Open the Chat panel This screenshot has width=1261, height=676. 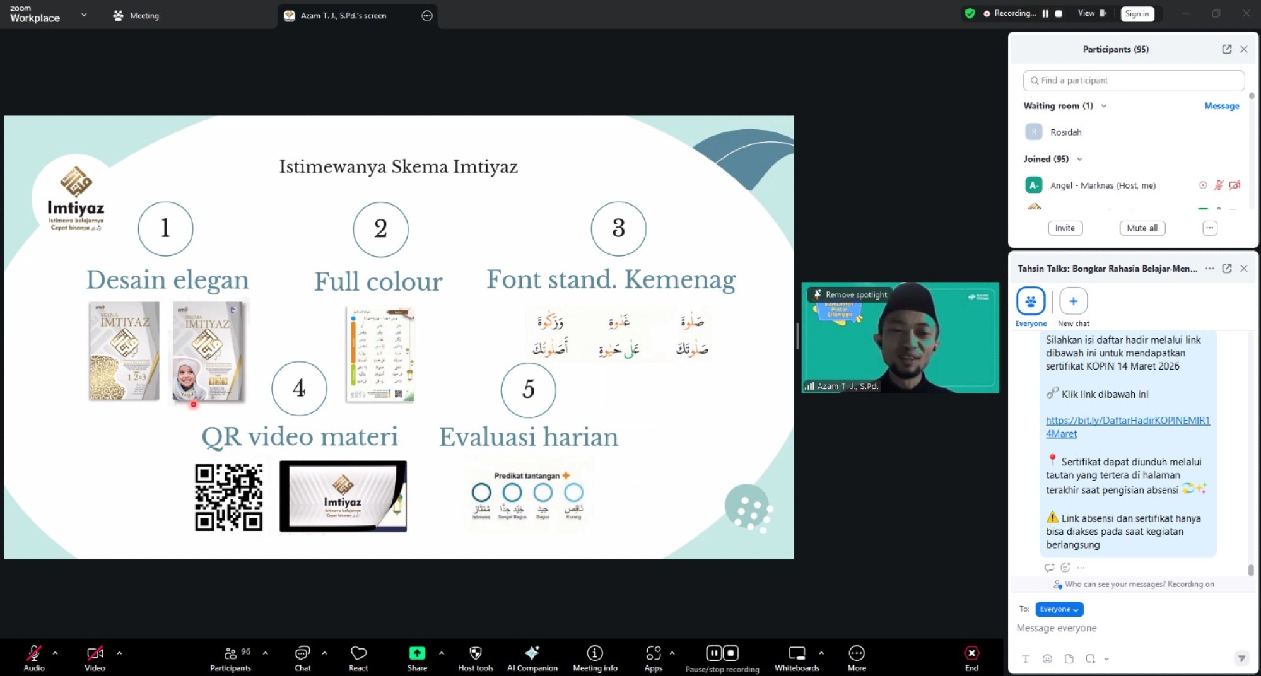point(302,658)
